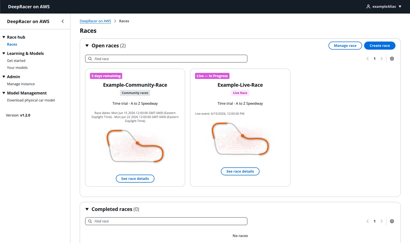Focus Find race field in Open races
This screenshot has height=243, width=410.
pos(166,59)
